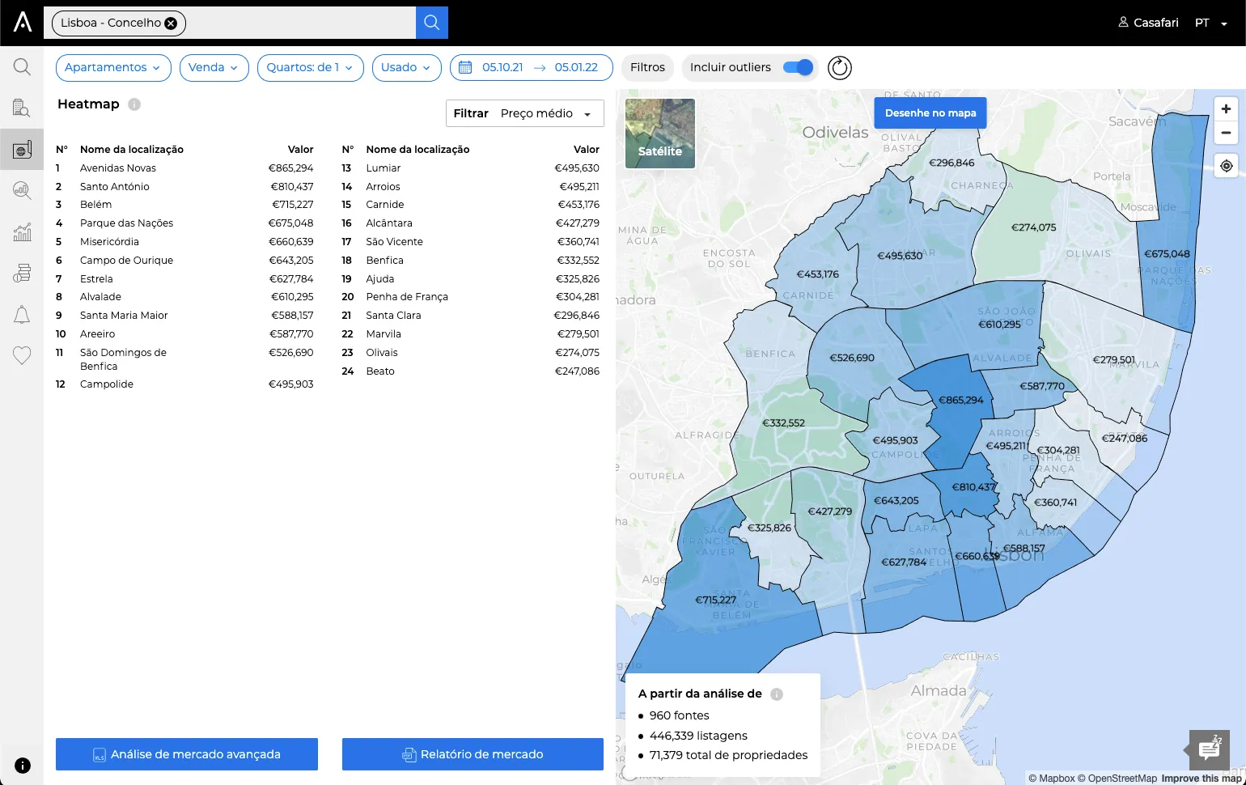Click the Desenhe no mapa button
This screenshot has height=785, width=1246.
(x=930, y=112)
